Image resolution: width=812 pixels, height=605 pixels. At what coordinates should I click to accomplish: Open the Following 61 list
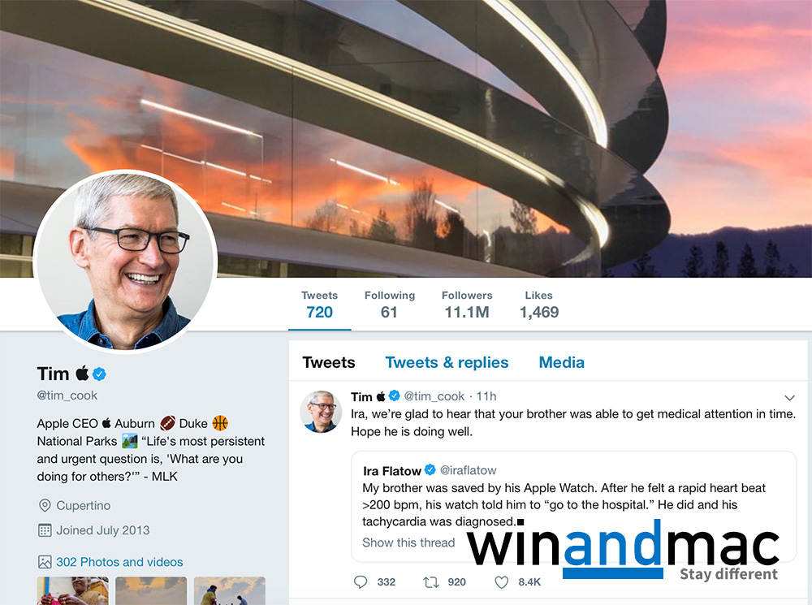(390, 305)
